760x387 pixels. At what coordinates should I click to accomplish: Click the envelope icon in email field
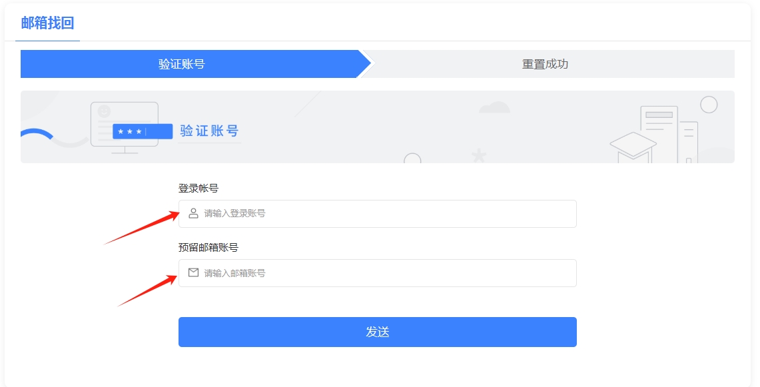tap(193, 273)
